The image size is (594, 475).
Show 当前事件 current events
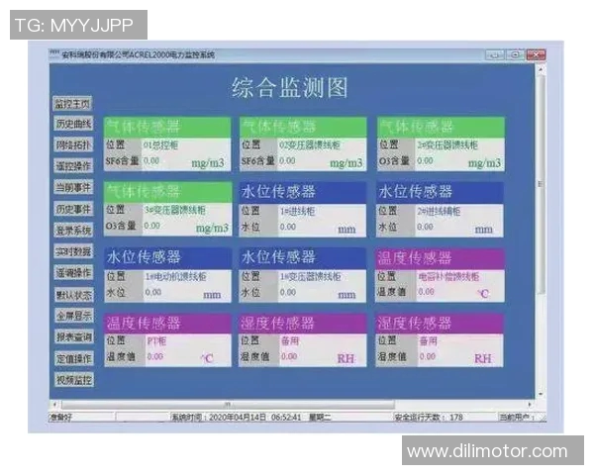coord(72,188)
